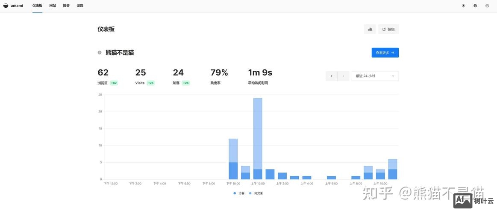497x213 pixels.
Task: Click 查看更多 button
Action: [385, 53]
